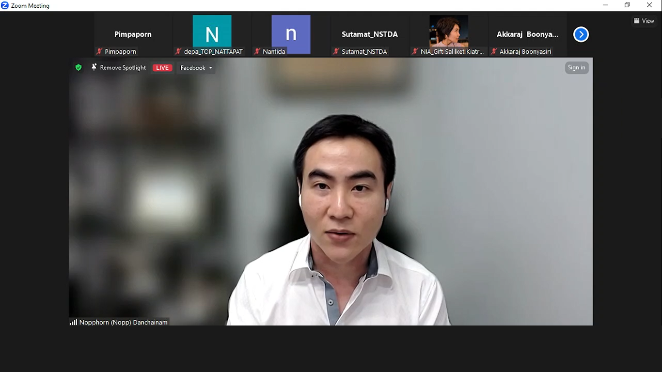Select depa_TOP_NATTAPAT participant thumbnail

(212, 34)
